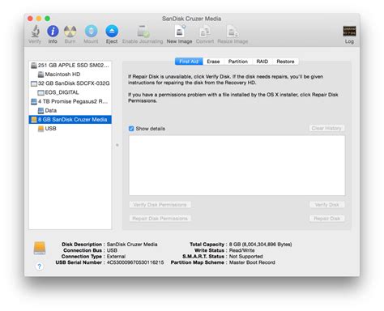
Task: Eject the selected disk via toolbar
Action: [112, 32]
